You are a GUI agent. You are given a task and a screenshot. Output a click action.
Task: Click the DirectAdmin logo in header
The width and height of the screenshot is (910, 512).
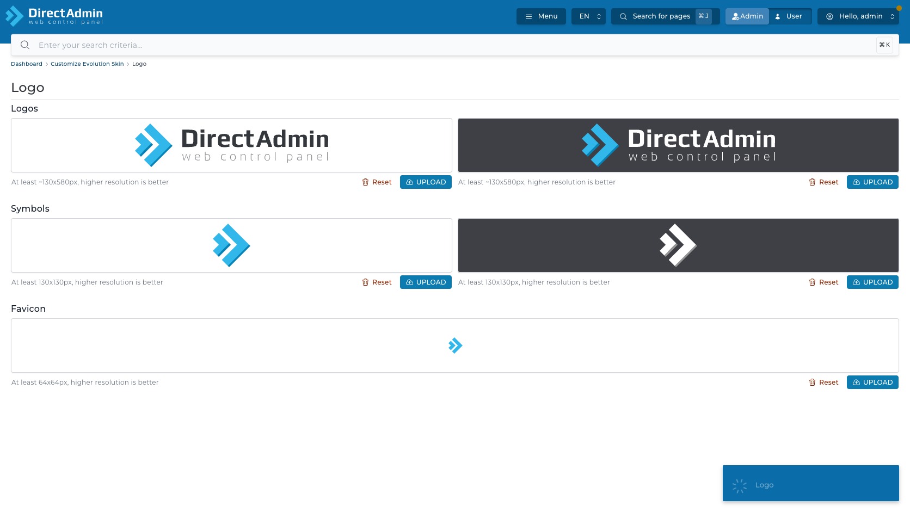54,16
